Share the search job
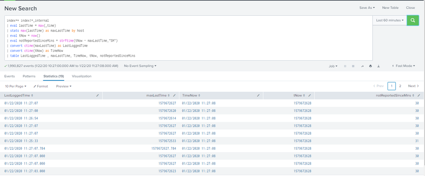 tap(362, 66)
